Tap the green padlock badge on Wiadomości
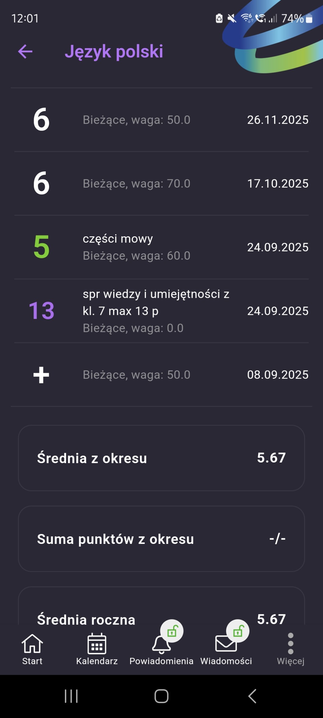 [x=238, y=631]
